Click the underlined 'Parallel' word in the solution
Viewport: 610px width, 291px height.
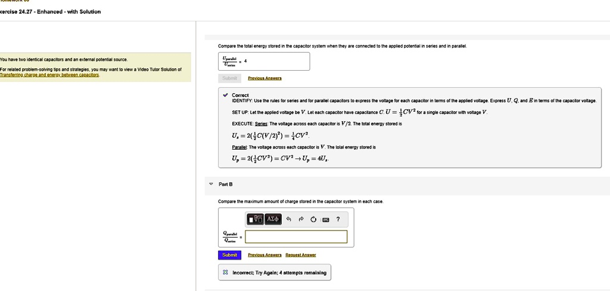tap(239, 147)
